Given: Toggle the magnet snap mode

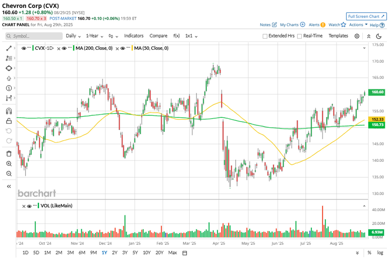Looking at the screenshot, I should tap(9, 111).
